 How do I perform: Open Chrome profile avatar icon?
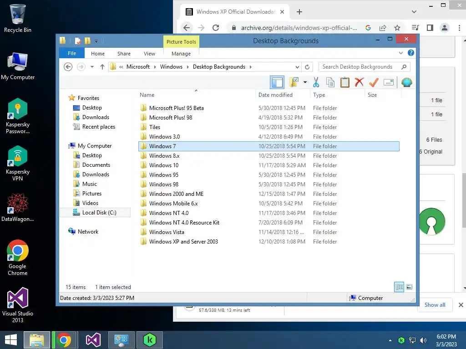click(x=444, y=28)
